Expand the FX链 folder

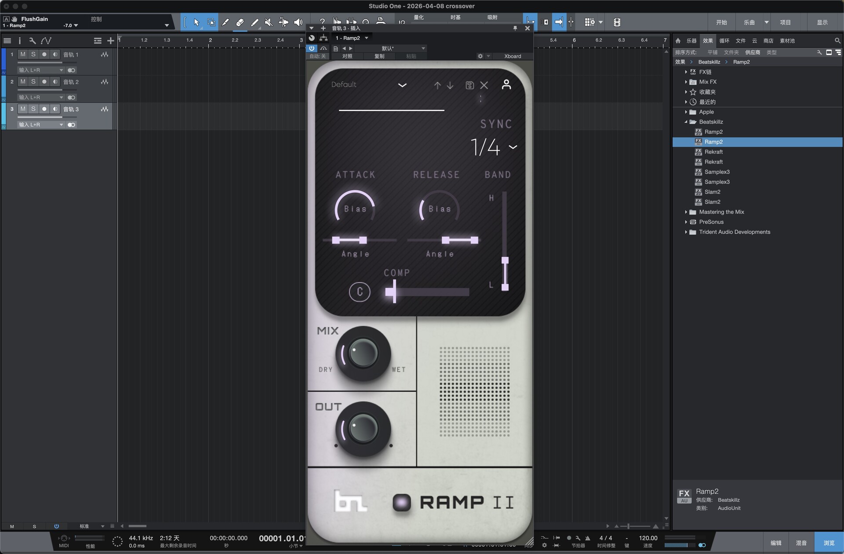686,72
